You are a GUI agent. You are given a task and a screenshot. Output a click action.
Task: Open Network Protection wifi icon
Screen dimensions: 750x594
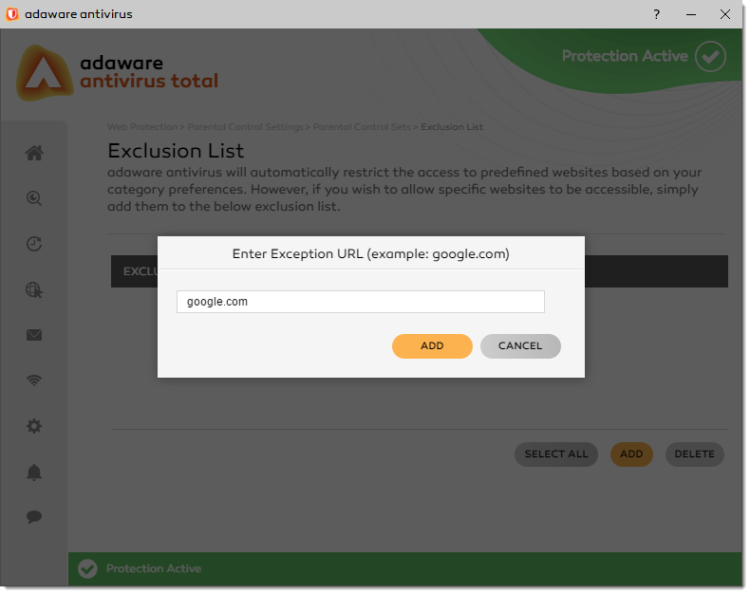tap(34, 381)
